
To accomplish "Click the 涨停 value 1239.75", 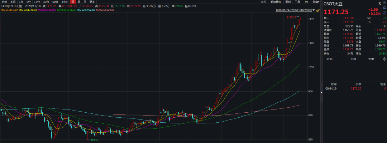I will click(x=348, y=49).
